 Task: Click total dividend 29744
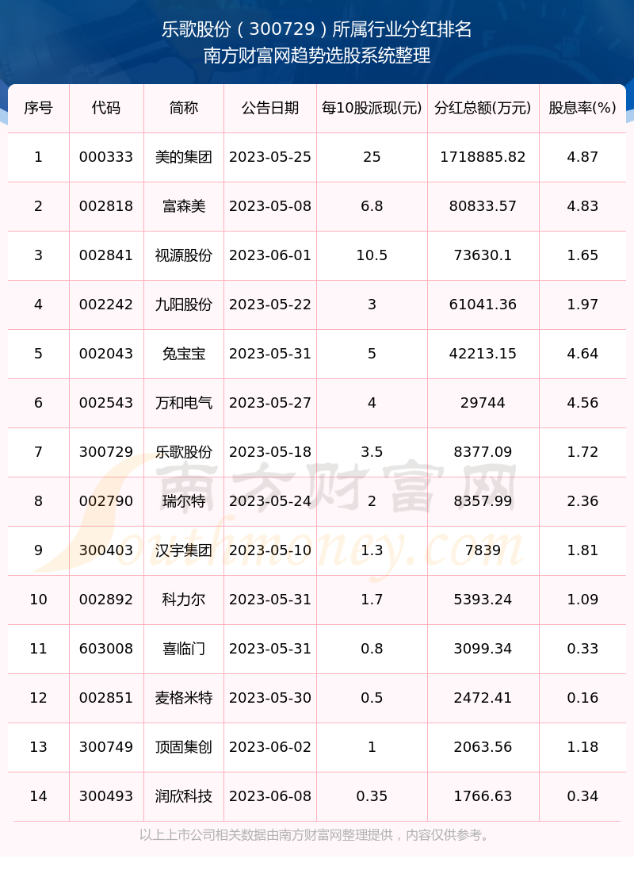tap(483, 403)
